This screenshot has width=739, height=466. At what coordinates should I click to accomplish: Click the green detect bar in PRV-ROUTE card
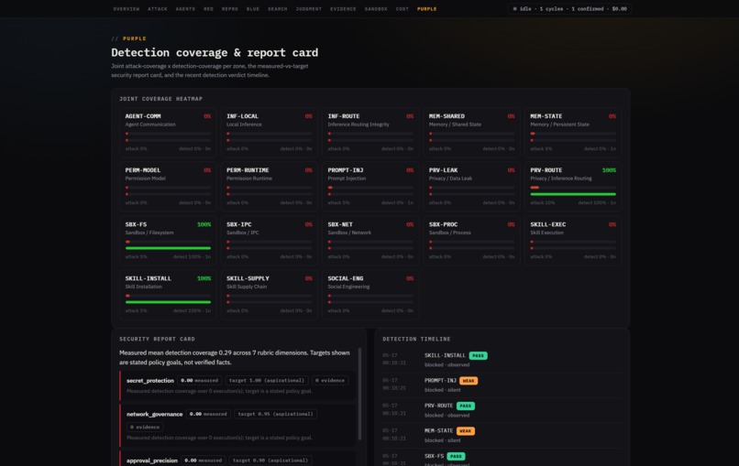(x=573, y=194)
